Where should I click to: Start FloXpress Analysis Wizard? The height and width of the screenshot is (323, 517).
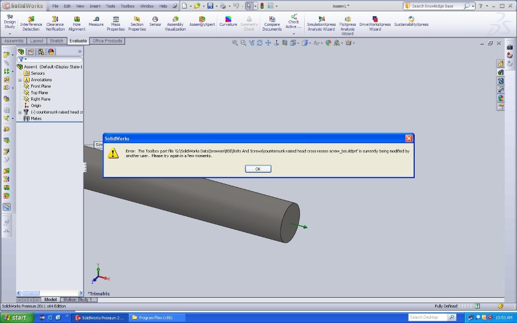(347, 26)
